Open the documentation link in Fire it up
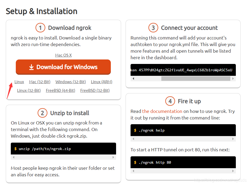Image resolution: width=249 pixels, height=185 pixels. tap(162, 111)
